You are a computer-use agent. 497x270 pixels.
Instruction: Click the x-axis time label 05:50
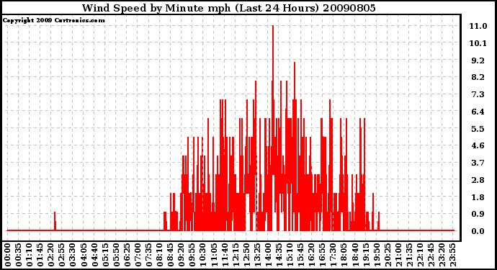pyautogui.click(x=116, y=255)
